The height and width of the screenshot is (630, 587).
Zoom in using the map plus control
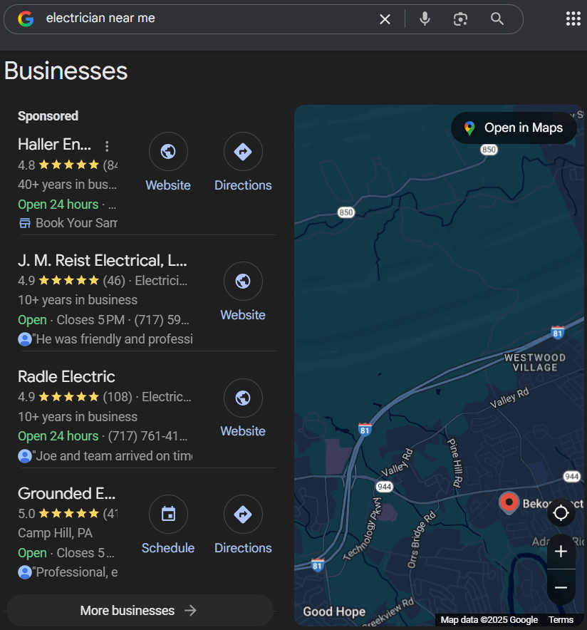[561, 551]
